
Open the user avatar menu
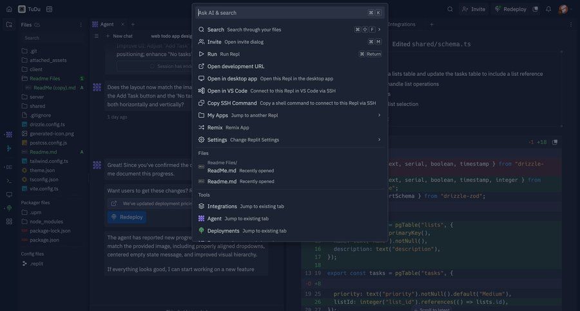click(x=563, y=9)
